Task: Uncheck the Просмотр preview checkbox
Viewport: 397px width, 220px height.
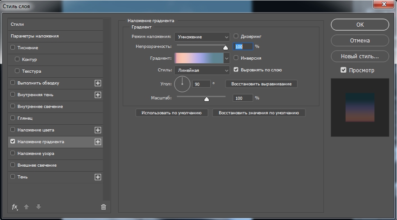Action: click(x=343, y=70)
